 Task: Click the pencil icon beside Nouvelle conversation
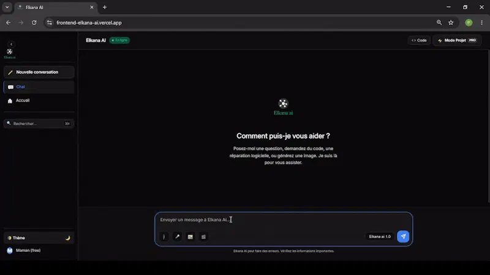(10, 72)
